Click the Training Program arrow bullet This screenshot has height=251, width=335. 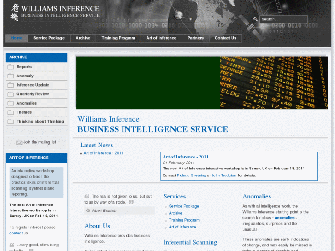(165, 221)
